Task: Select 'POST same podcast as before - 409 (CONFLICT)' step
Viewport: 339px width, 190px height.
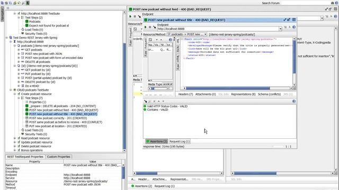Action: 66,122
